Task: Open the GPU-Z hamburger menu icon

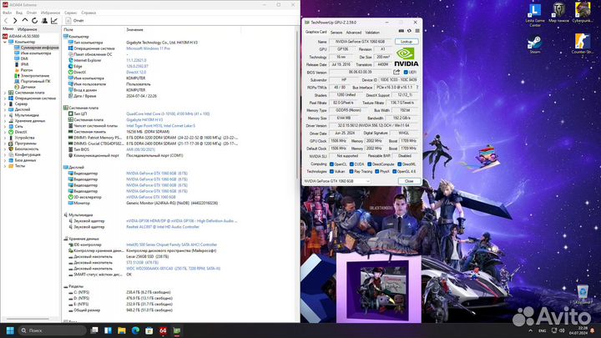Action: pyautogui.click(x=417, y=31)
